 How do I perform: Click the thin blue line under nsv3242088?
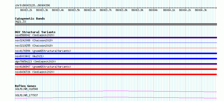(x=116, y=43)
